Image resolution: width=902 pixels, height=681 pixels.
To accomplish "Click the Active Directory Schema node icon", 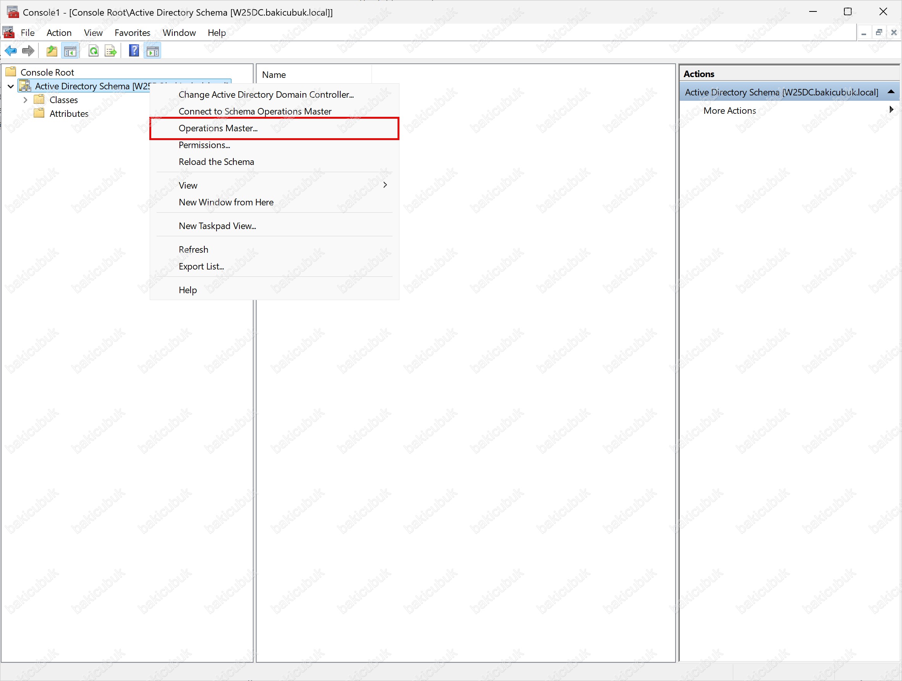I will click(x=25, y=86).
